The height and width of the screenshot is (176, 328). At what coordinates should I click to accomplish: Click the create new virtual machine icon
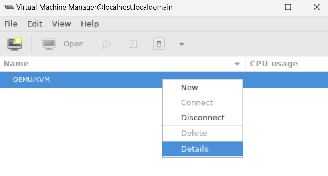tap(15, 44)
